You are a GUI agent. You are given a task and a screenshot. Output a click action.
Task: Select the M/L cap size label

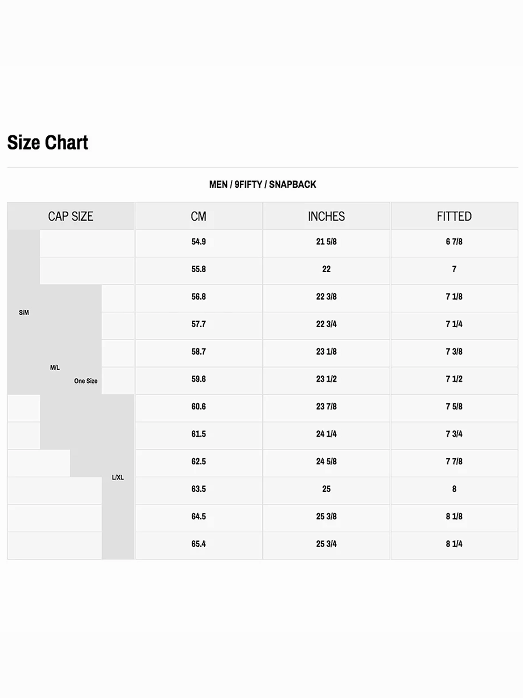55,367
